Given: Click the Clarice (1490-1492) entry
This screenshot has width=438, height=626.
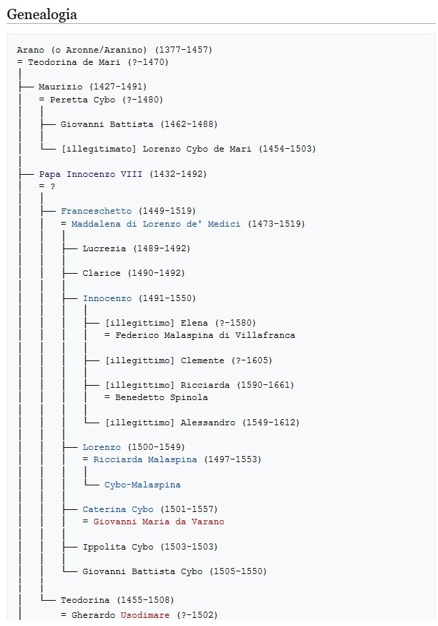Looking at the screenshot, I should click(x=134, y=273).
